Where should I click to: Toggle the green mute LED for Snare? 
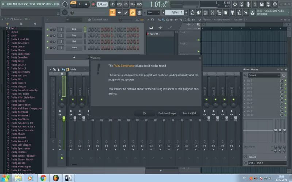[x=48, y=48]
